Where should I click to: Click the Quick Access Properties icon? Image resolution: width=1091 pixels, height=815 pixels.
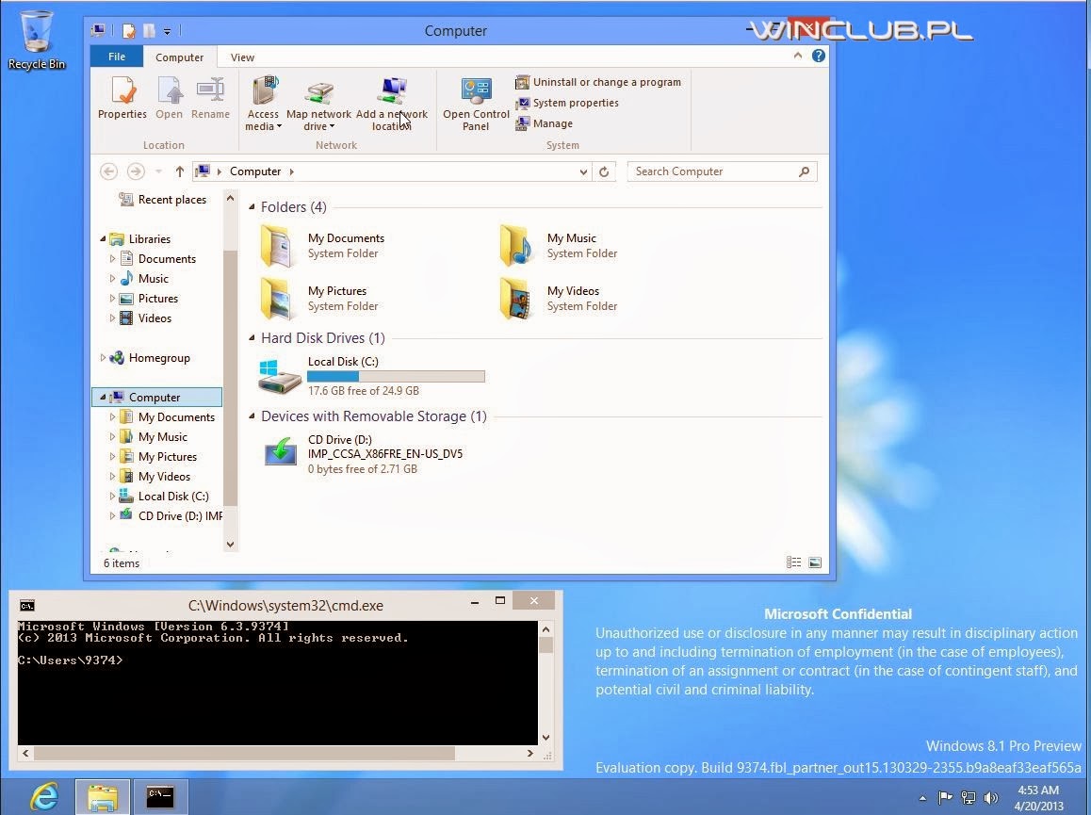[129, 31]
